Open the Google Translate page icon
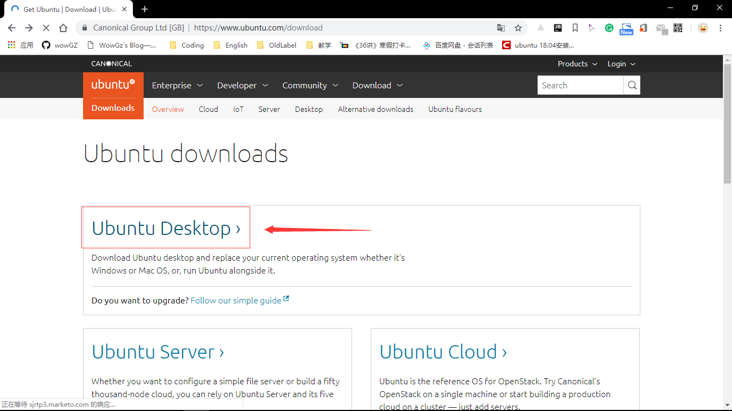 click(x=501, y=28)
